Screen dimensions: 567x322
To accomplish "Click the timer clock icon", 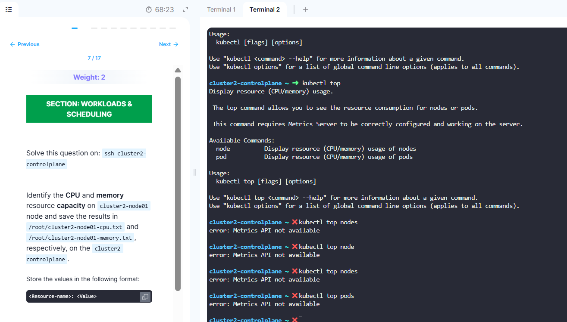I will tap(149, 9).
